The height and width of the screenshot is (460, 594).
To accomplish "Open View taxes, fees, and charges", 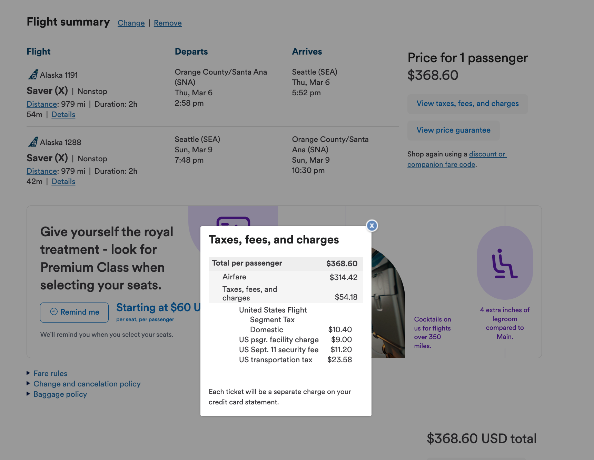I will (x=467, y=104).
